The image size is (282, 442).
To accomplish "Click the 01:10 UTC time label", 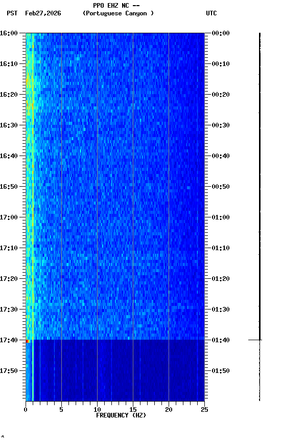I will (x=221, y=248).
